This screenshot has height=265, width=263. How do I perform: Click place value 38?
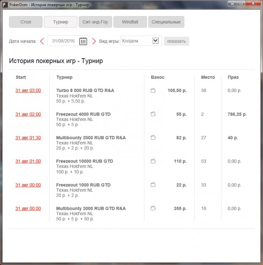(204, 90)
